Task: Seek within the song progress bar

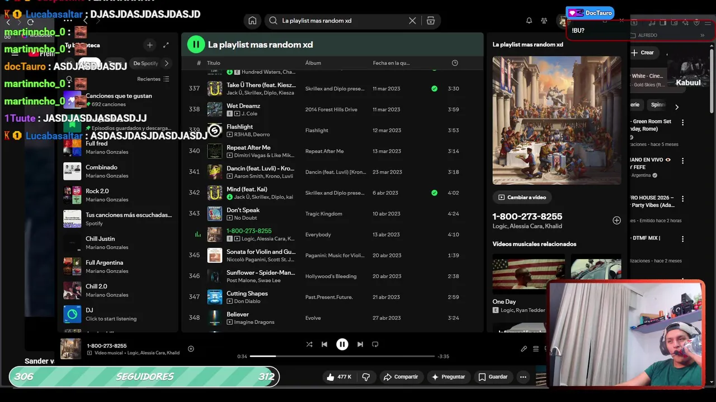Action: pos(342,356)
